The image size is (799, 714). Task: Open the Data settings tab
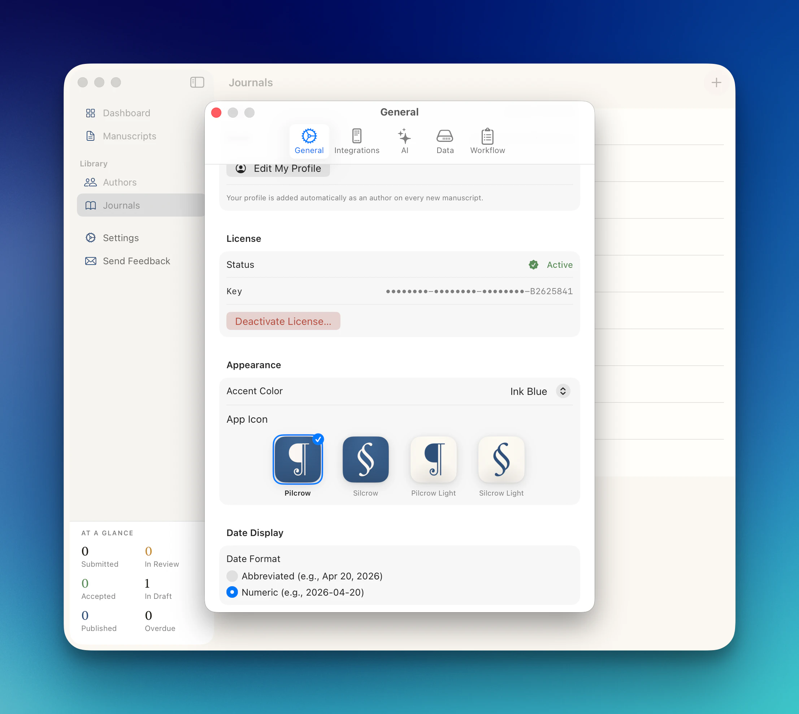444,141
